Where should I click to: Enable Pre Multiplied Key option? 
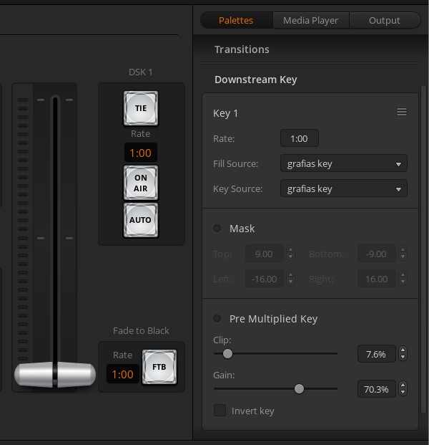point(217,319)
